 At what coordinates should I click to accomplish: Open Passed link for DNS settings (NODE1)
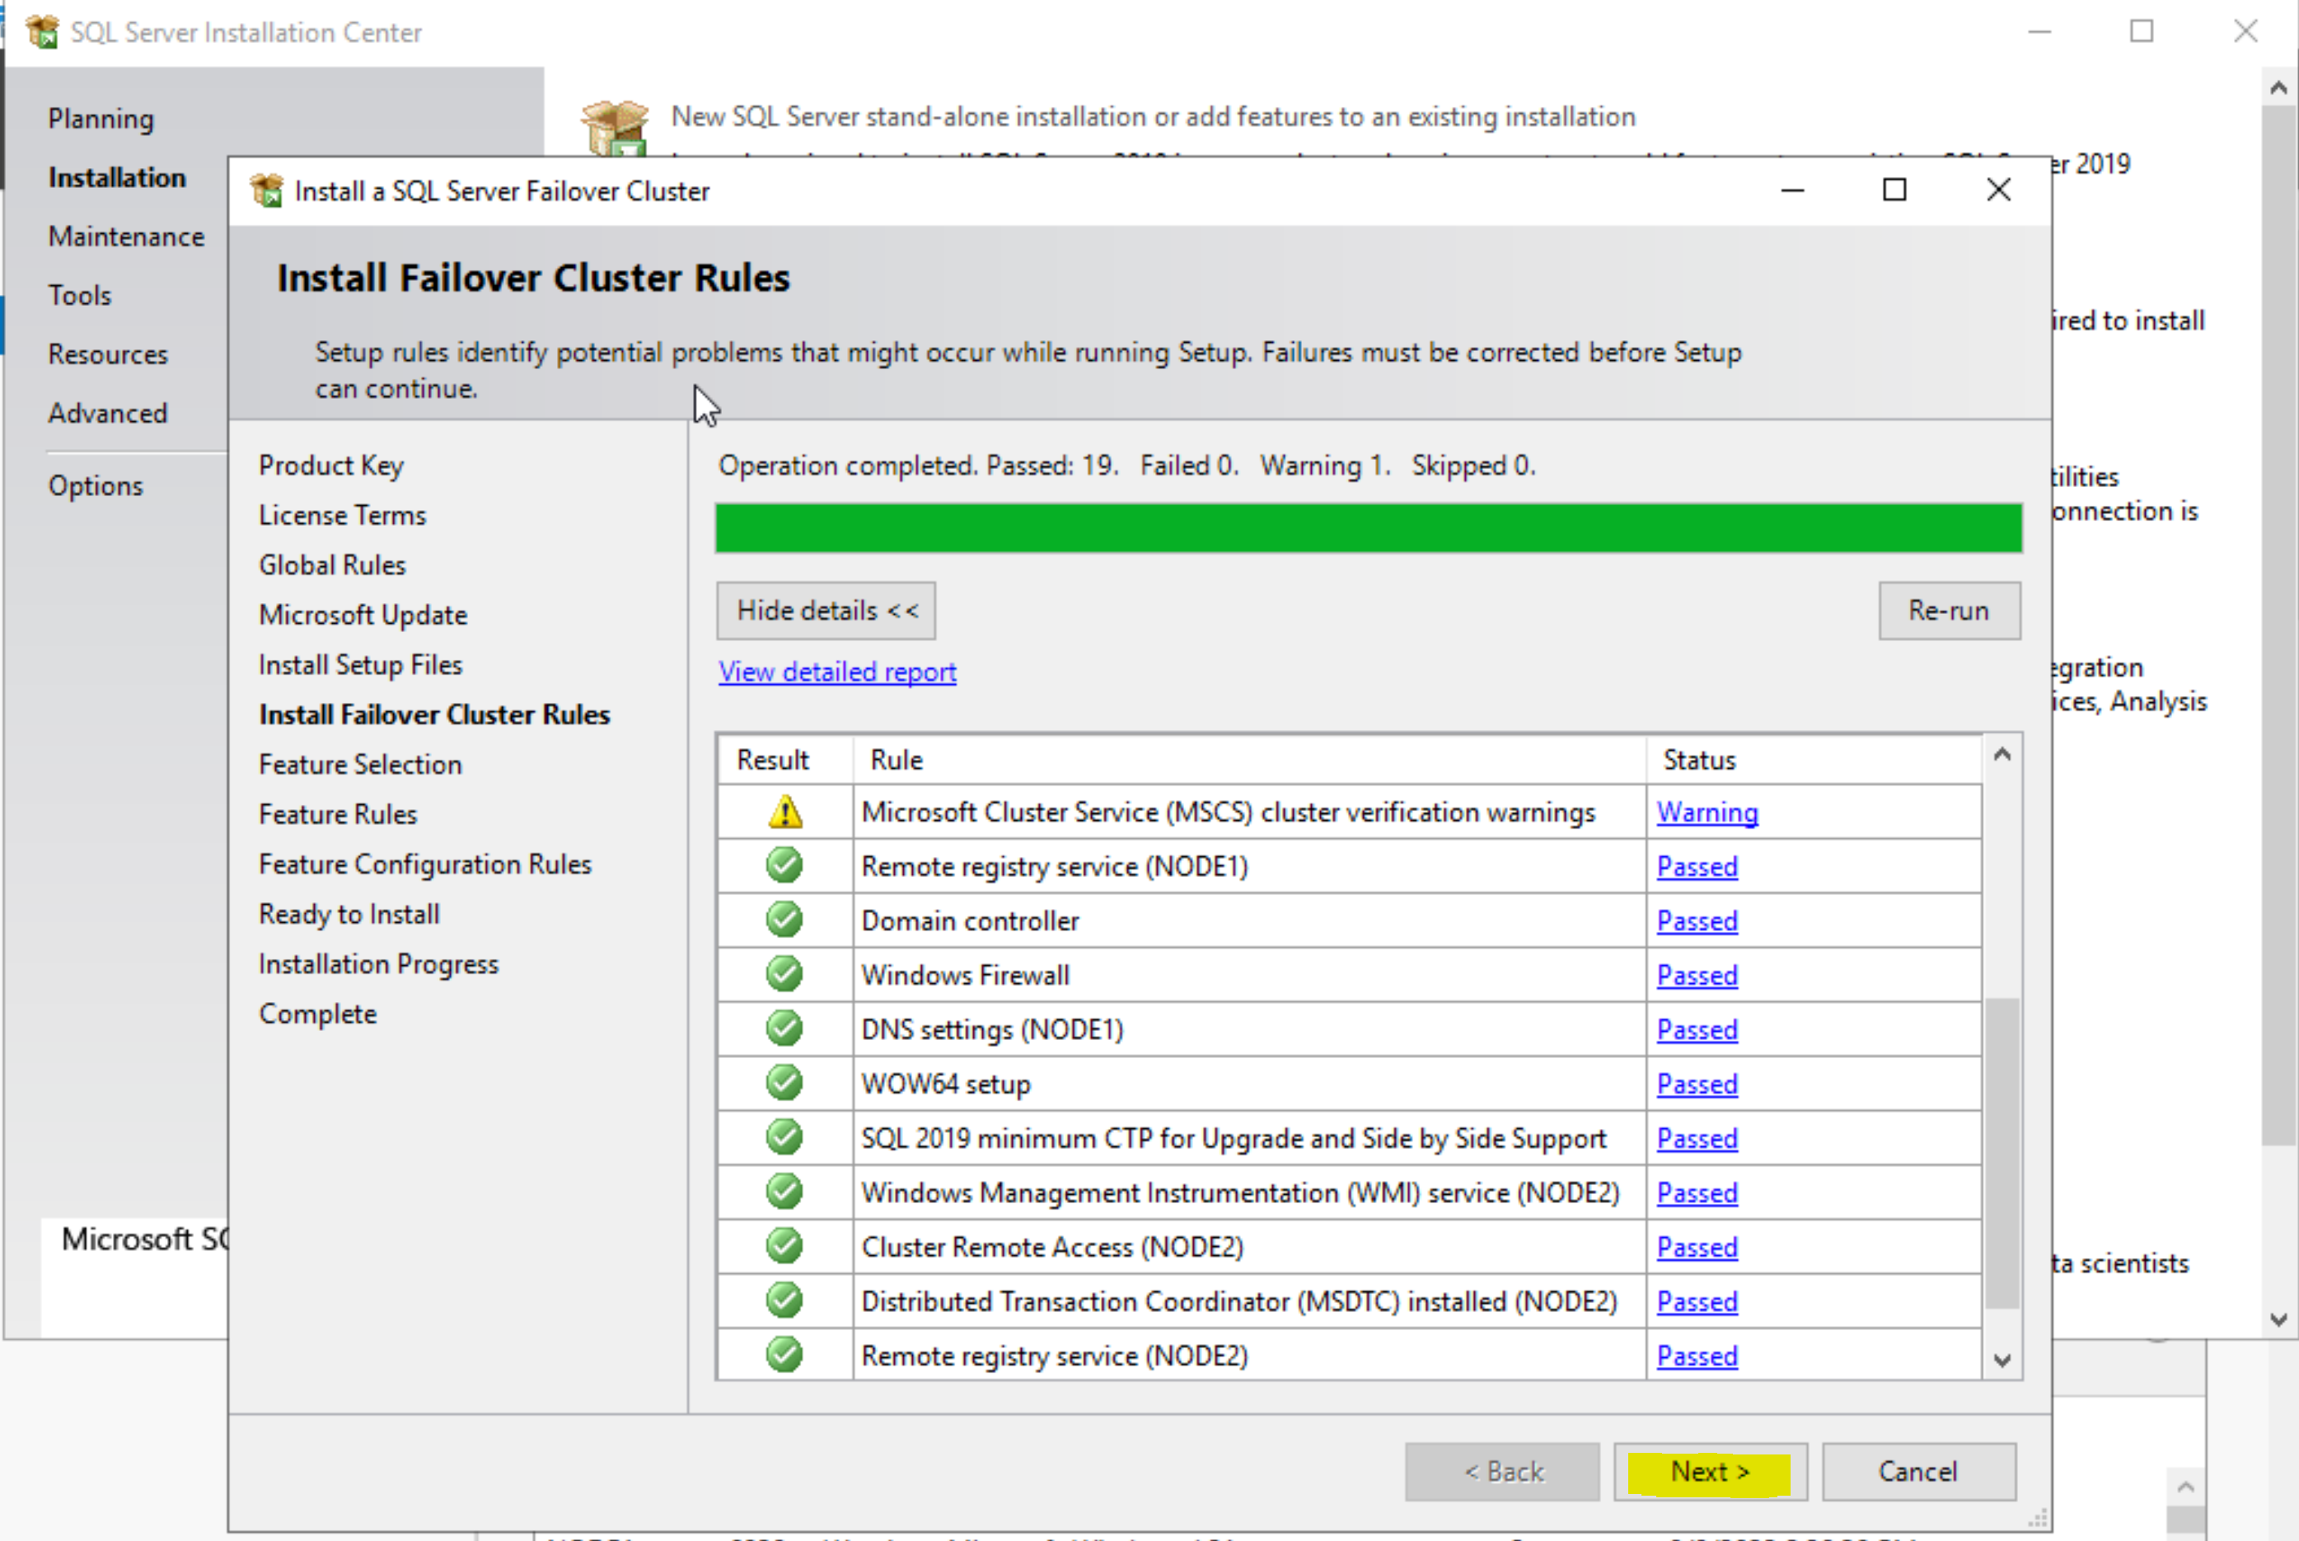click(x=1697, y=1030)
